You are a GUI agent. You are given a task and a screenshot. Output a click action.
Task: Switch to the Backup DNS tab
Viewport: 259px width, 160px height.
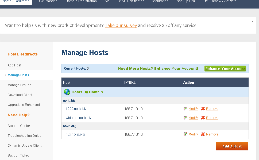click(186, 1)
